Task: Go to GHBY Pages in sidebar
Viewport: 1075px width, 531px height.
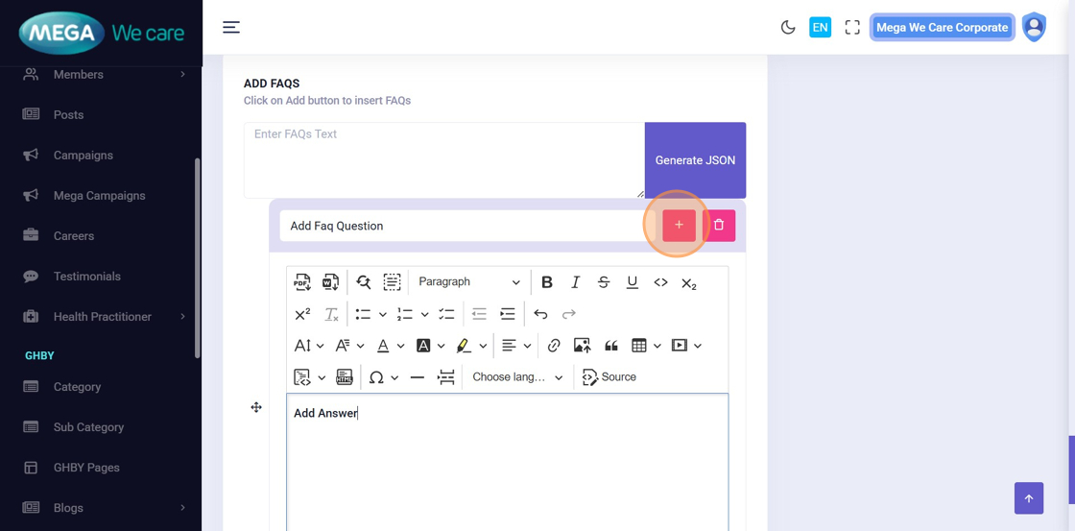Action: (86, 468)
